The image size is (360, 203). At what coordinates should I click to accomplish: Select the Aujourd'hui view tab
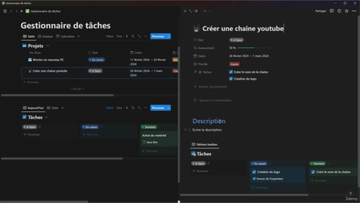pyautogui.click(x=33, y=108)
